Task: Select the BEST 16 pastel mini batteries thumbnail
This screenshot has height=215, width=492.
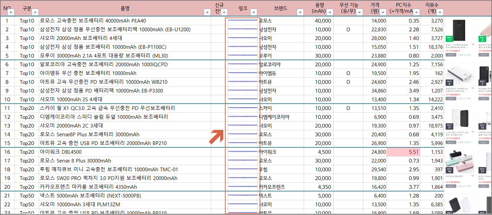Action: pyautogui.click(x=459, y=162)
